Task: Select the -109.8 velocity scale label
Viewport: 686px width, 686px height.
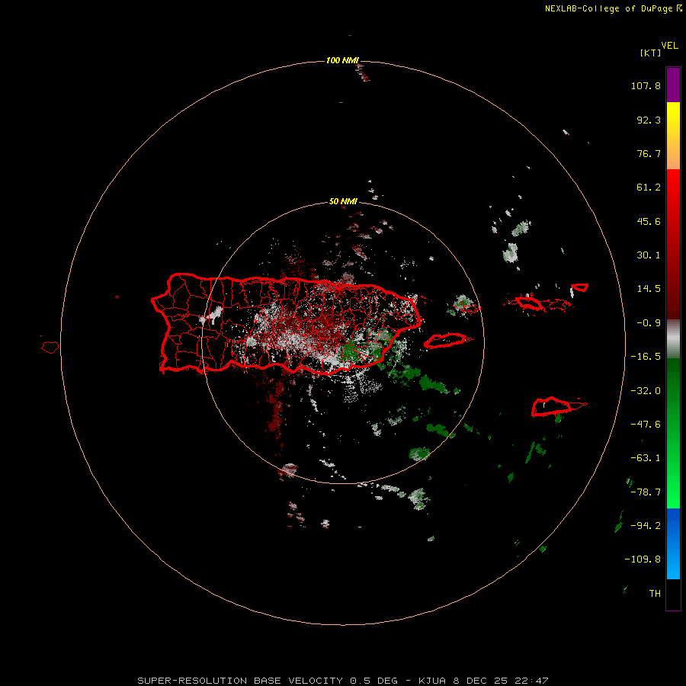Action: 643,559
